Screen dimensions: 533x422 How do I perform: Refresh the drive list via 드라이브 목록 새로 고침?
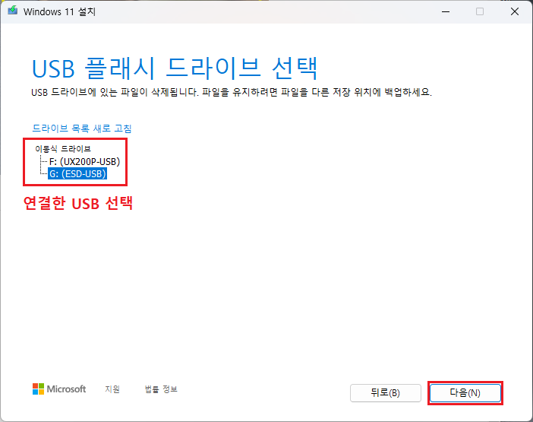click(81, 129)
